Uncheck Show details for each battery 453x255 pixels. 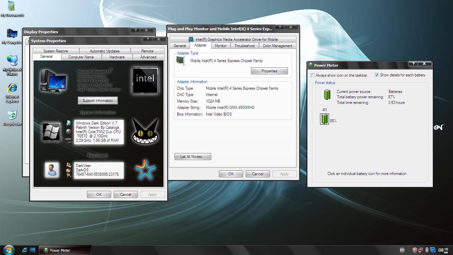tap(377, 75)
